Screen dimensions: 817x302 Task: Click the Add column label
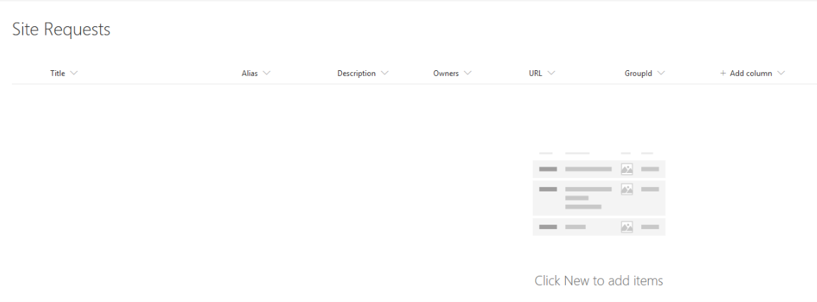(x=751, y=74)
